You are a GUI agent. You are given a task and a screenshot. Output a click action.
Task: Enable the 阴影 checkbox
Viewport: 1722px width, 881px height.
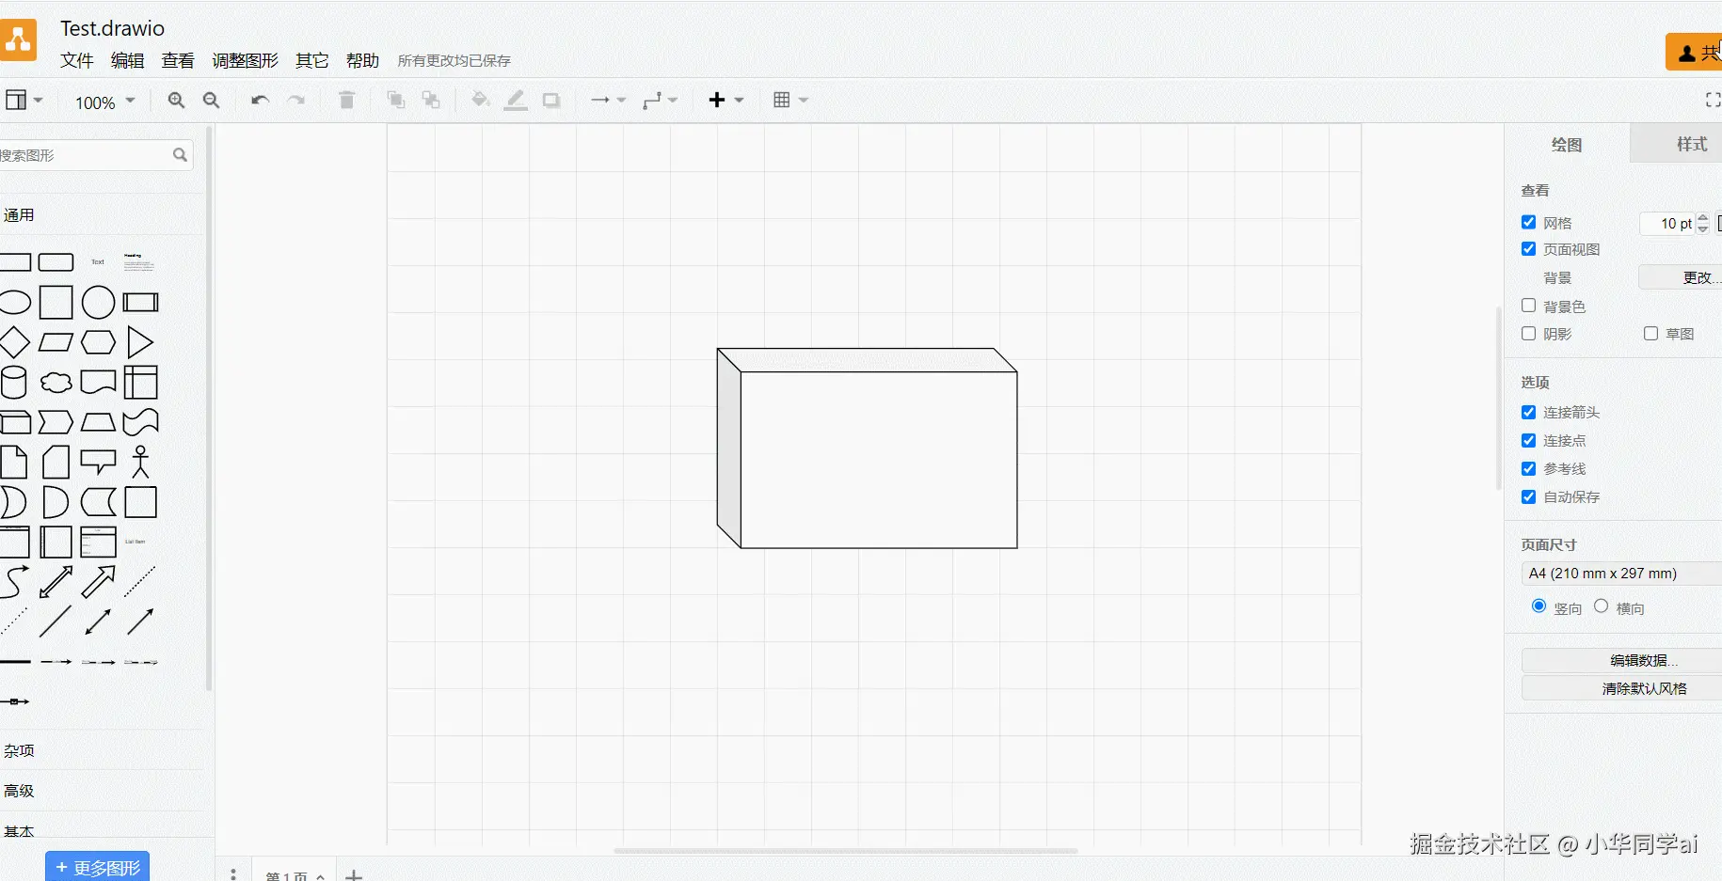tap(1529, 334)
